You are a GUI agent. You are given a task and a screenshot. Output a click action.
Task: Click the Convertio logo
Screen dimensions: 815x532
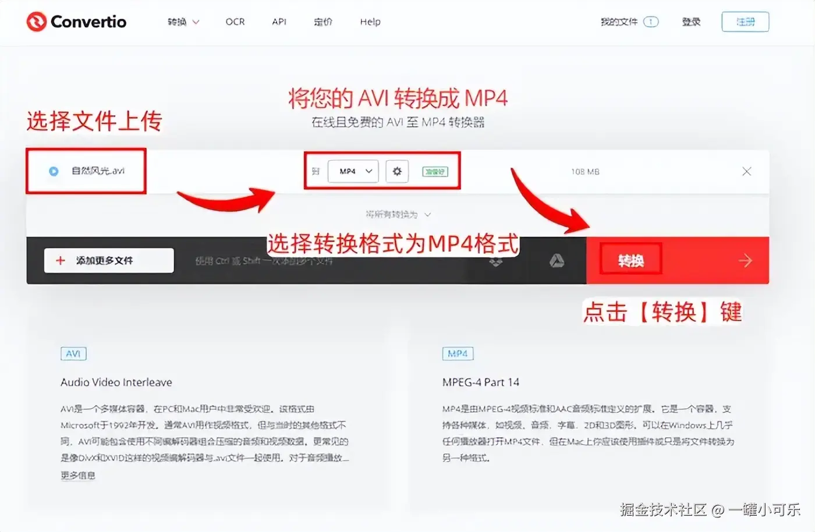(x=76, y=22)
